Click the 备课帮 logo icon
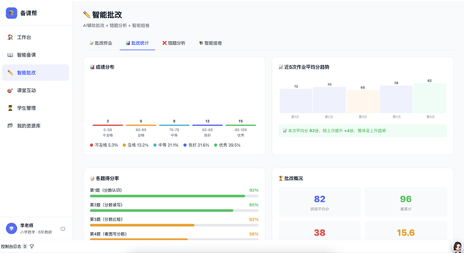Image resolution: width=464 pixels, height=253 pixels. (11, 13)
